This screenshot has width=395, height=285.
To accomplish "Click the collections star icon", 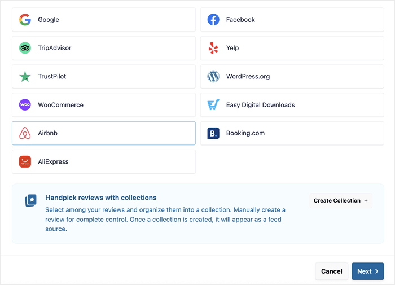I will pyautogui.click(x=30, y=200).
